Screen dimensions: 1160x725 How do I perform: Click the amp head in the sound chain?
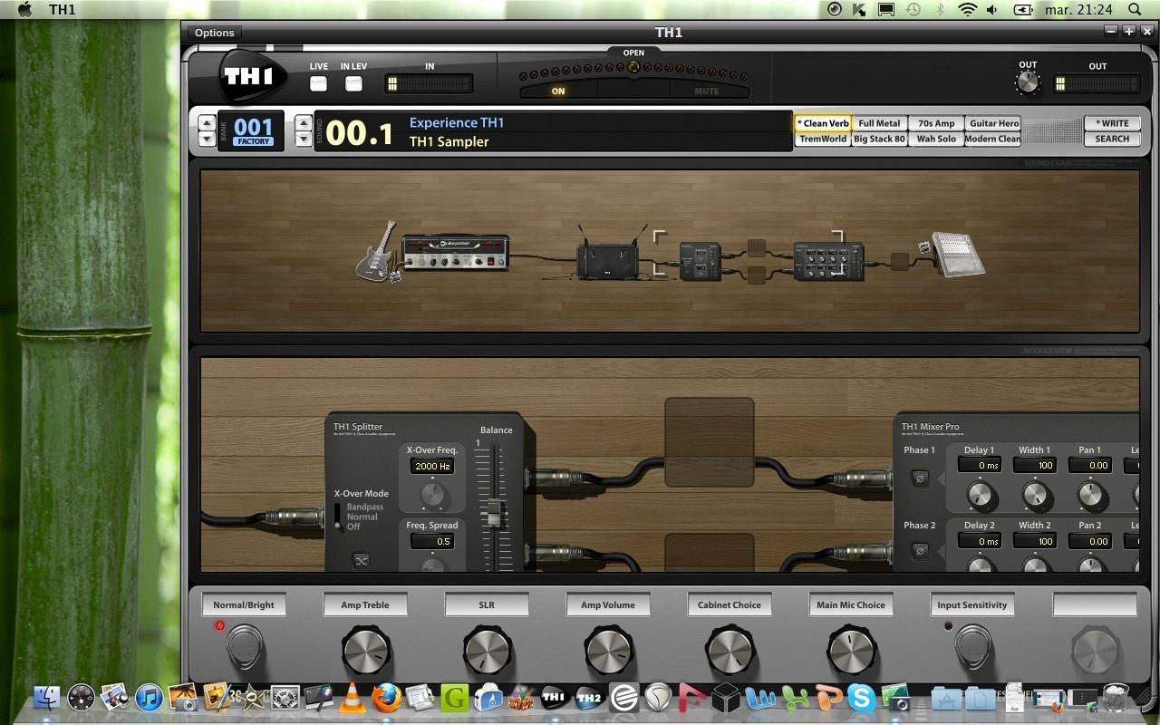(x=455, y=253)
